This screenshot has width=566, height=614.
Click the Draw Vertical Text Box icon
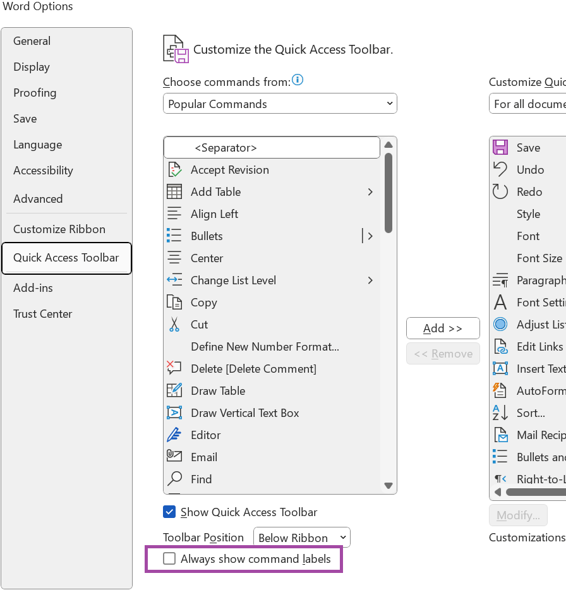174,412
